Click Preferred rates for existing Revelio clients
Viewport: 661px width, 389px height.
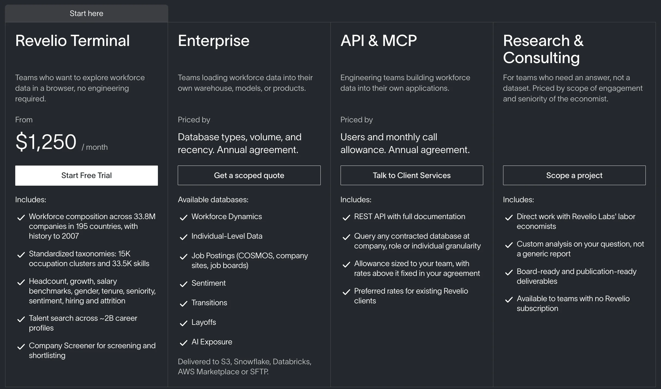[x=411, y=296]
